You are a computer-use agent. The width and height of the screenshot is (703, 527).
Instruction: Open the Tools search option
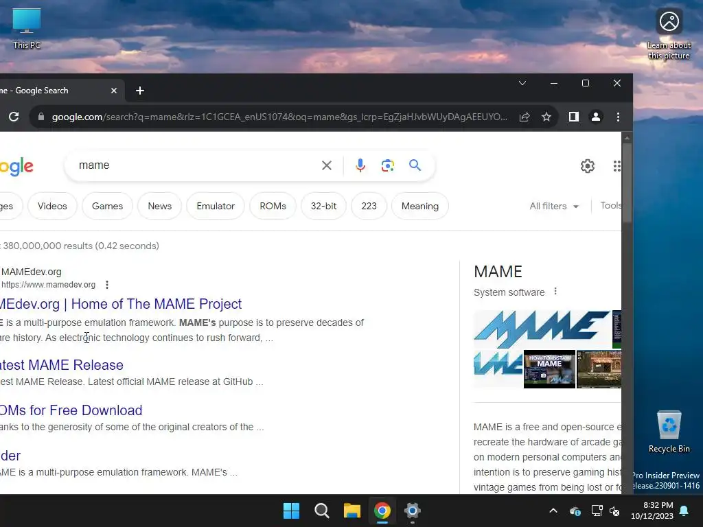[610, 206]
